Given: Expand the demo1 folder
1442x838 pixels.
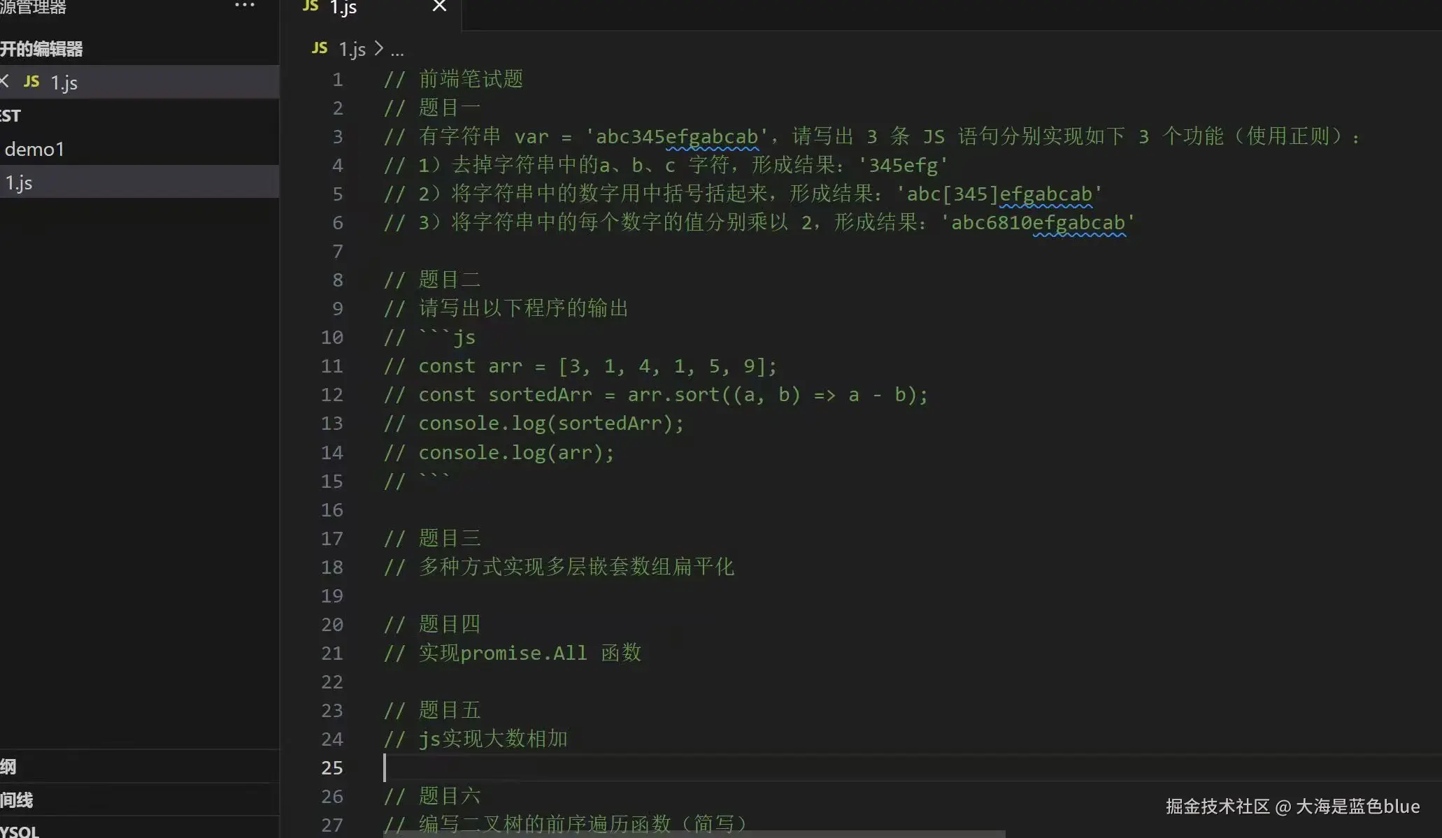Looking at the screenshot, I should 35,149.
